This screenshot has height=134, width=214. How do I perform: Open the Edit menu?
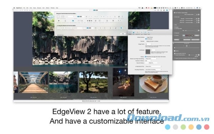click(x=27, y=8)
